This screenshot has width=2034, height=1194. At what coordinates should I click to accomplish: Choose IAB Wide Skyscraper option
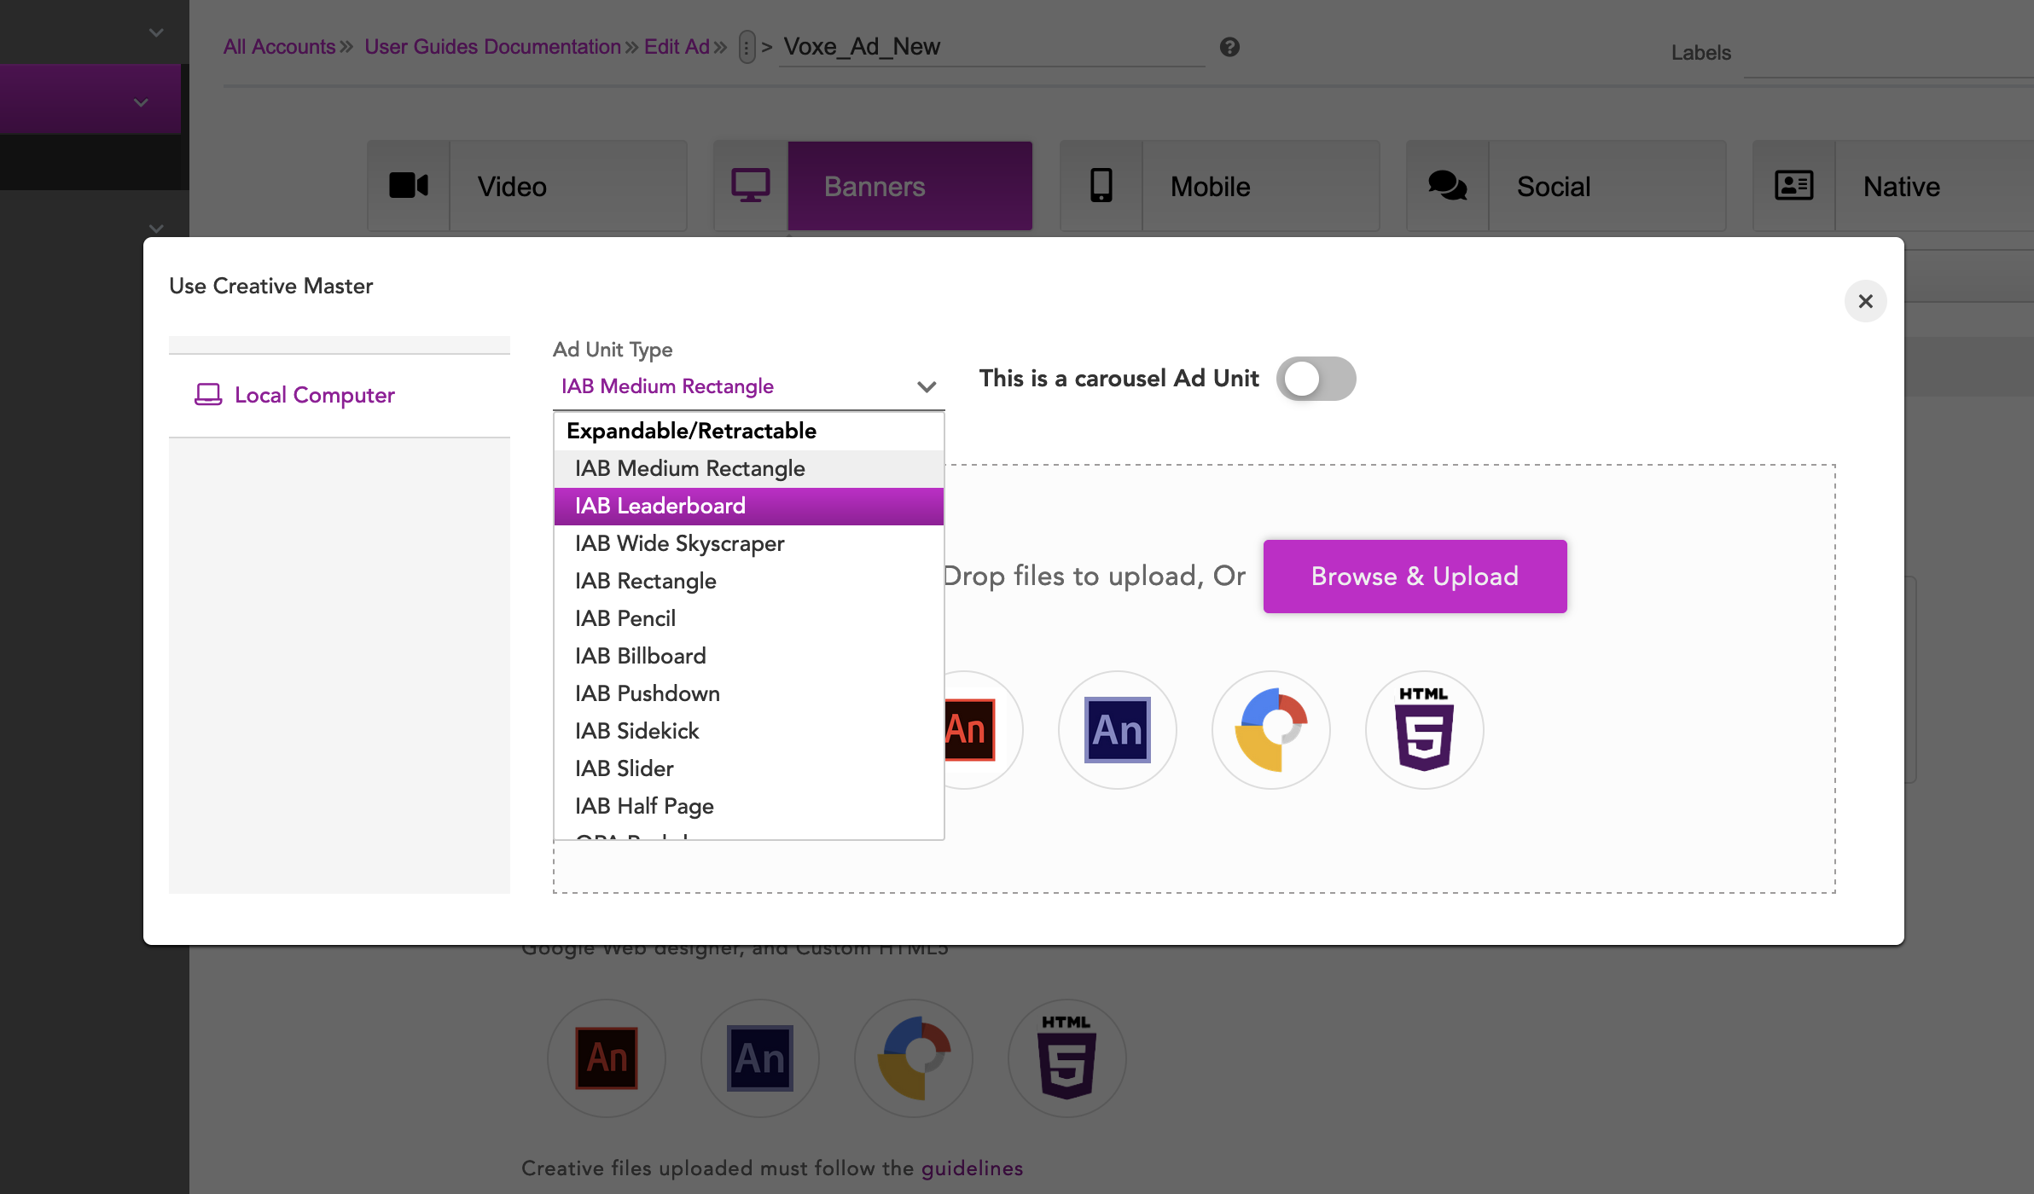pos(679,543)
